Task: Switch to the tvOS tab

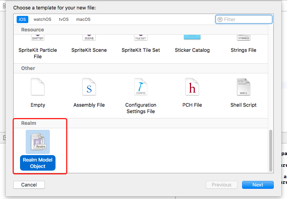Action: pos(64,19)
